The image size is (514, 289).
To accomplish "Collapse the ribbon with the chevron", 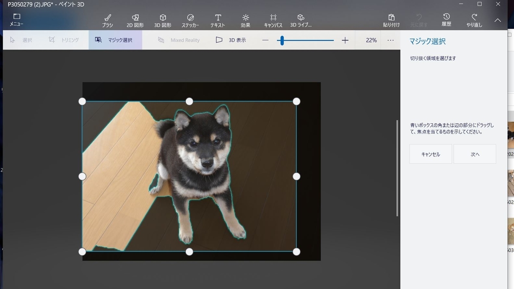I will (x=498, y=20).
